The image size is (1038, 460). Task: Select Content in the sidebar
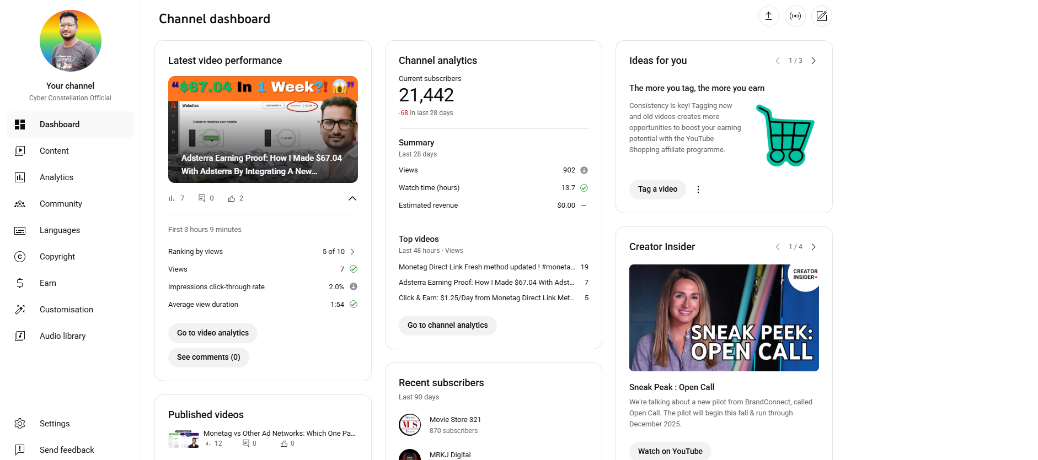pyautogui.click(x=54, y=151)
